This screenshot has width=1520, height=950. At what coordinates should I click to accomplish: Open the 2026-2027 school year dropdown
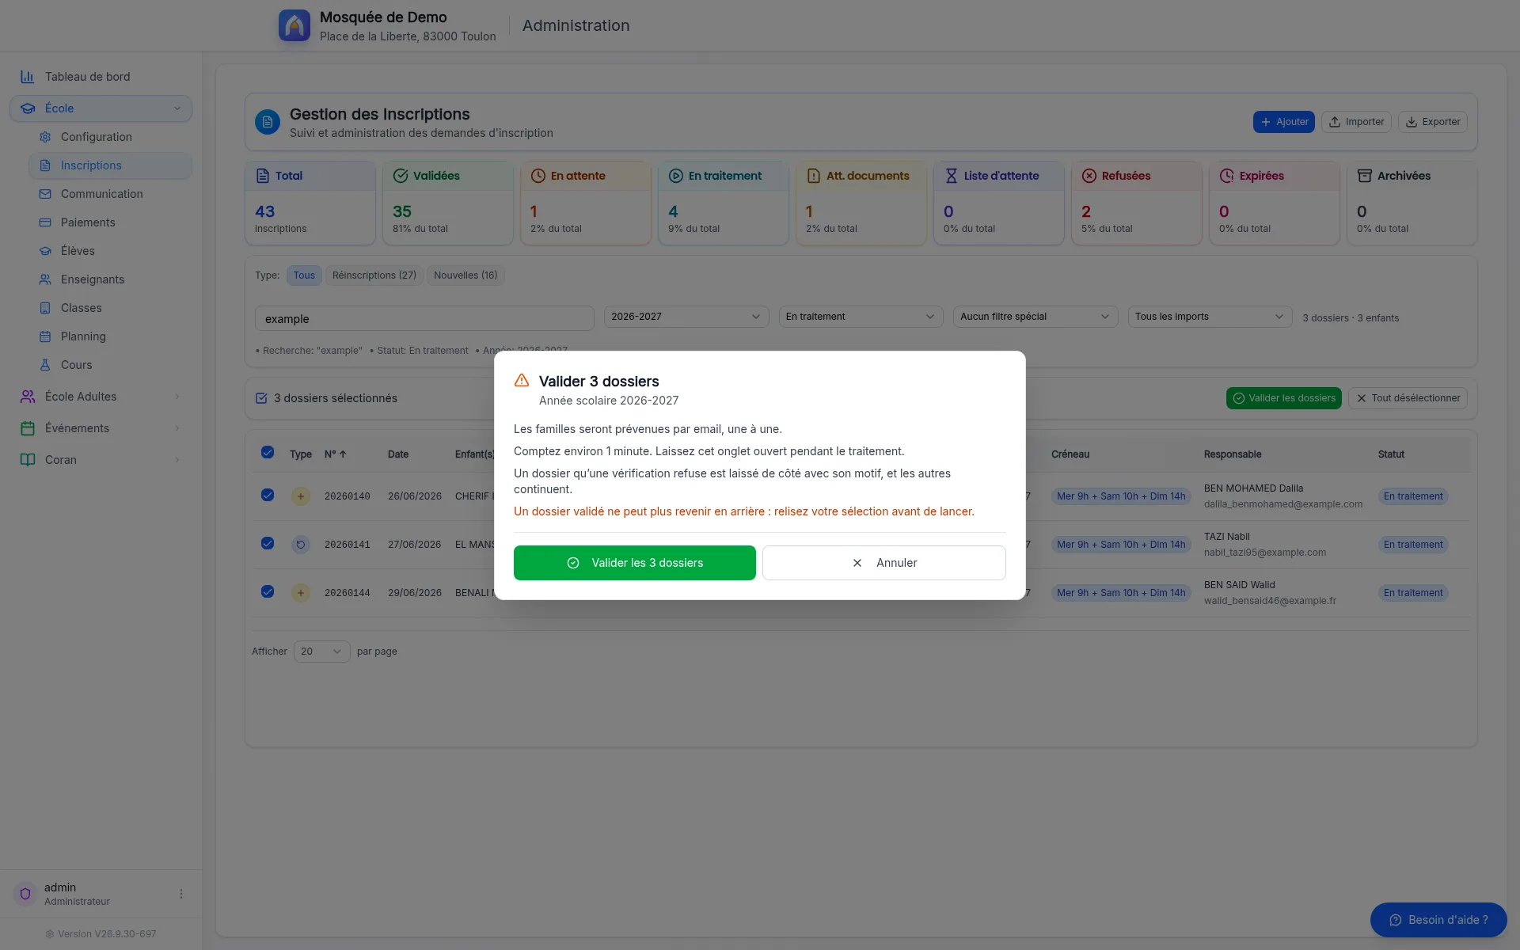pos(686,317)
